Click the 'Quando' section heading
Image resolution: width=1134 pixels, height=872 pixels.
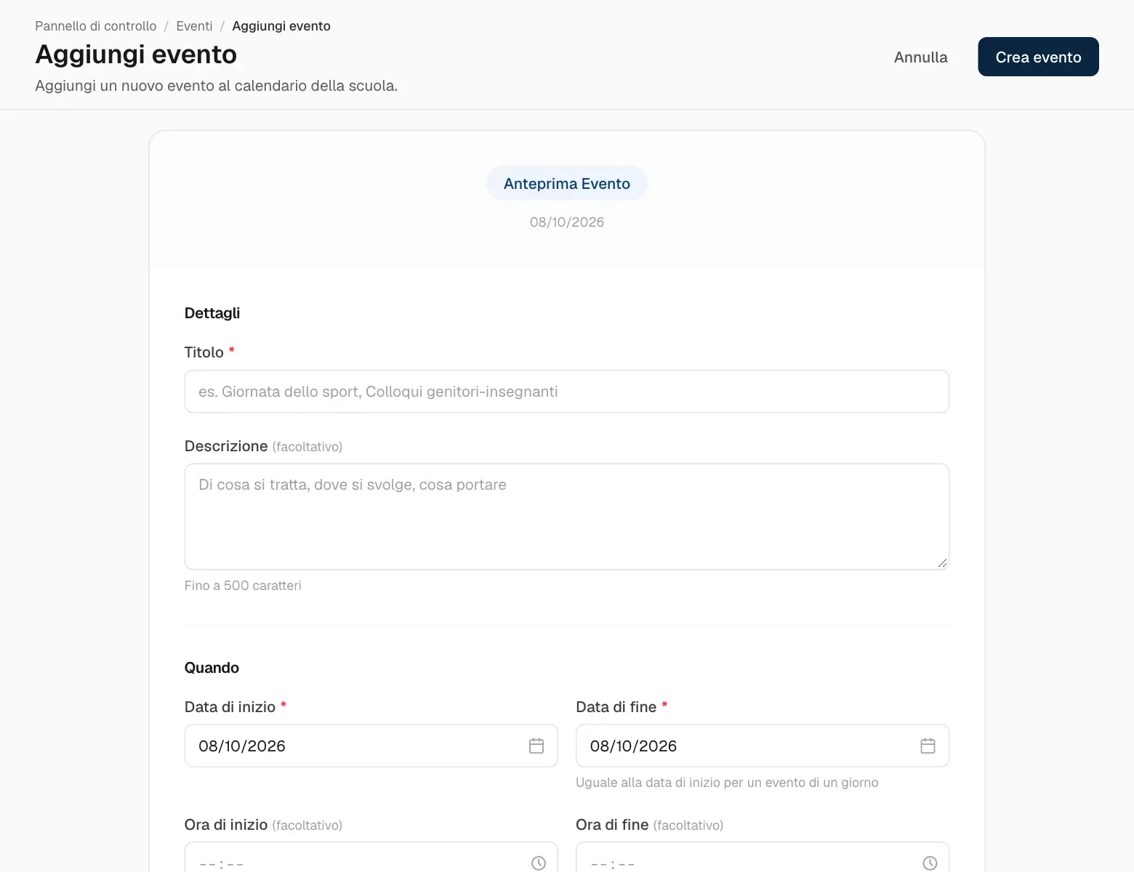[212, 668]
